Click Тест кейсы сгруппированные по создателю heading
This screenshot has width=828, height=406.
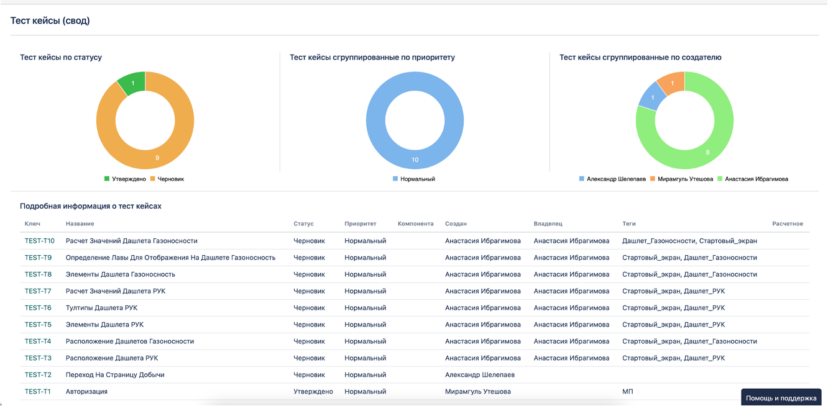coord(640,57)
